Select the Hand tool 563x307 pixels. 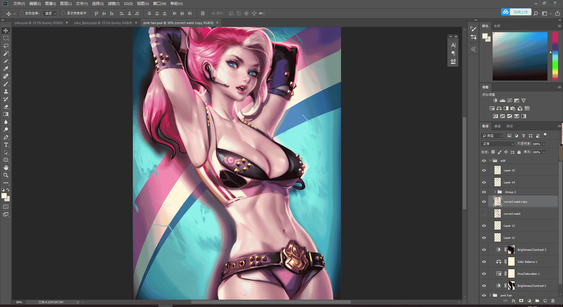tap(6, 168)
